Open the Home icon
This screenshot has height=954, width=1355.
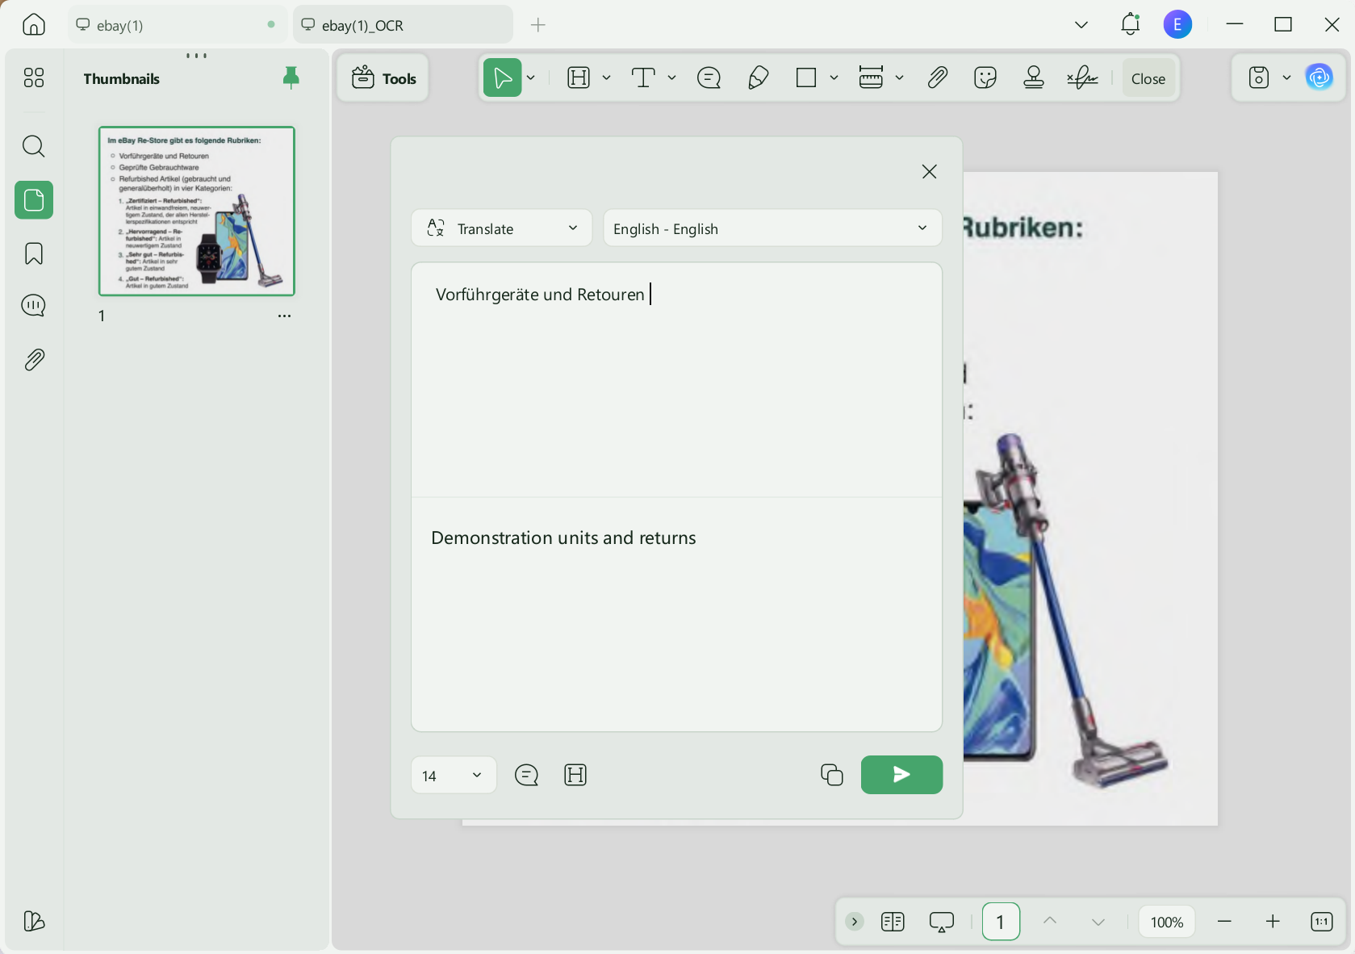(x=34, y=25)
